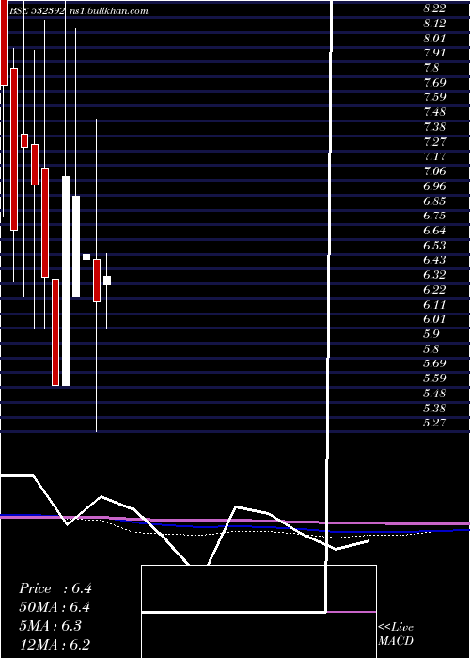Click the 8.22 price axis label

click(x=434, y=8)
